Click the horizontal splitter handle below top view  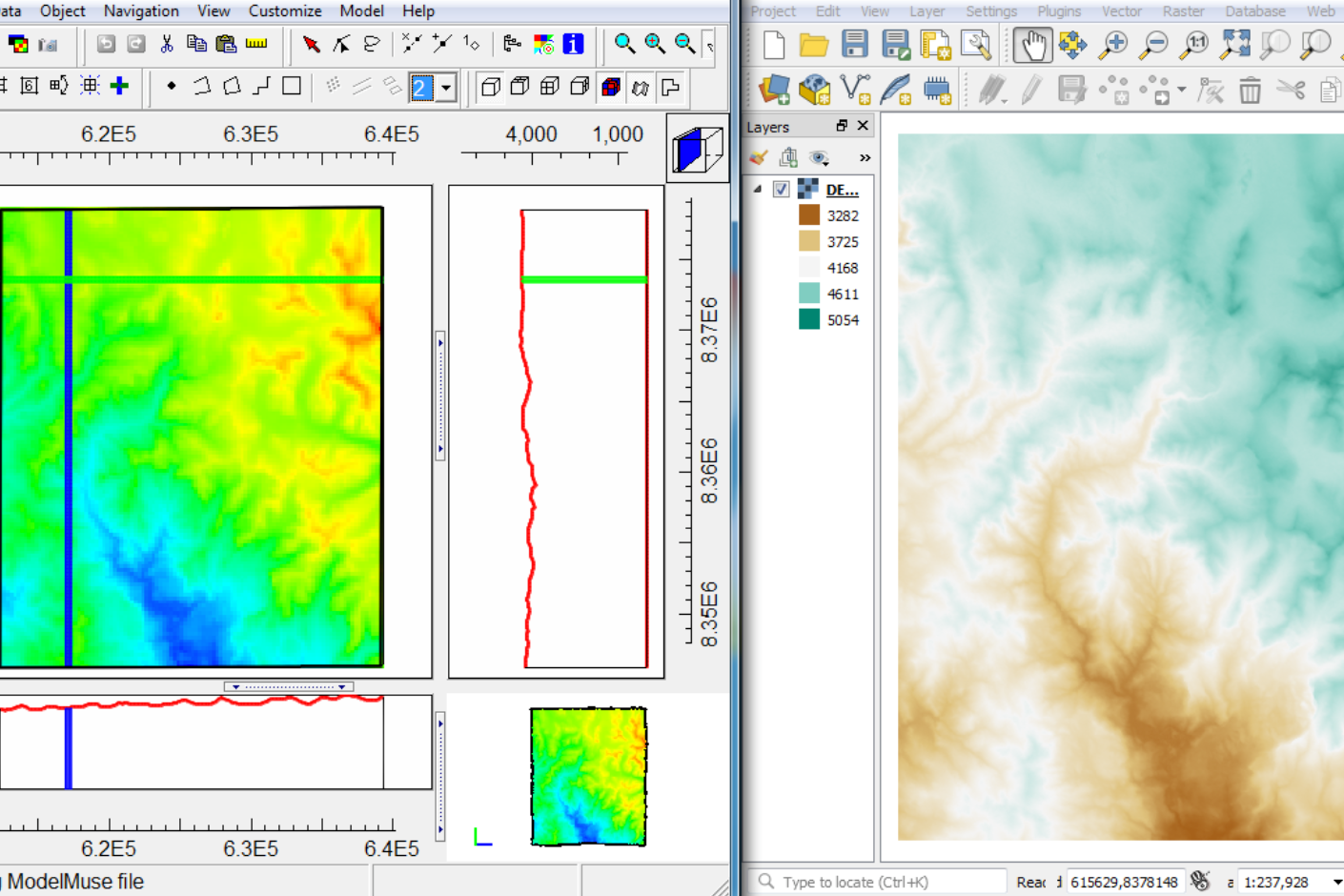click(289, 686)
